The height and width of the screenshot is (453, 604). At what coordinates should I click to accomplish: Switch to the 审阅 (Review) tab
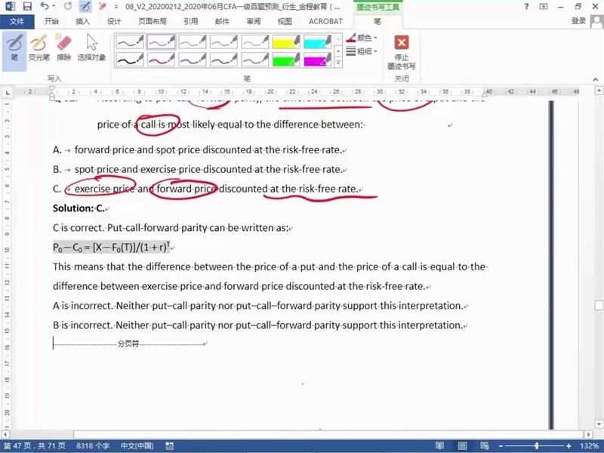click(254, 22)
